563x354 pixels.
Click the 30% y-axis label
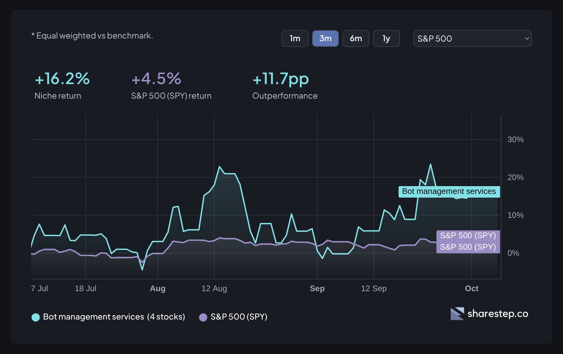pos(516,140)
